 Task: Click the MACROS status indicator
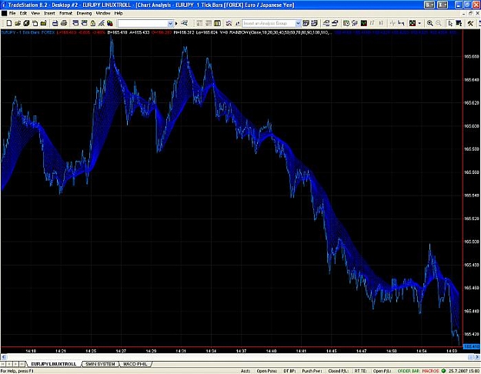pyautogui.click(x=430, y=371)
